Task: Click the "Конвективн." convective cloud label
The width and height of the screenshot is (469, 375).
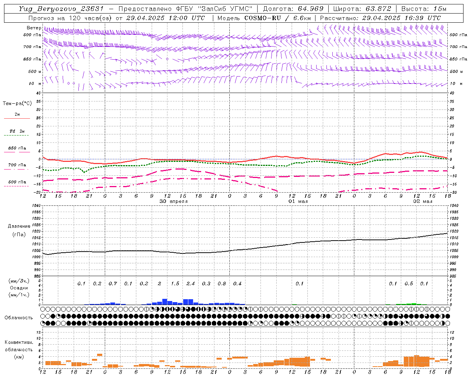Action: click(x=19, y=342)
